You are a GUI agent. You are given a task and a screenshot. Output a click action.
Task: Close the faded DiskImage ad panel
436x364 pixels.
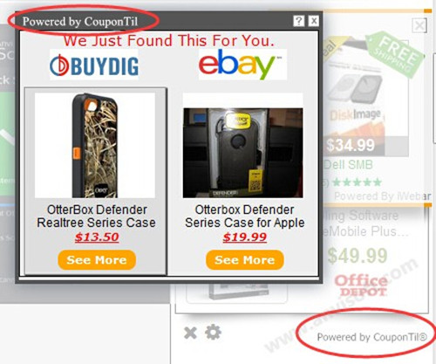click(x=419, y=26)
